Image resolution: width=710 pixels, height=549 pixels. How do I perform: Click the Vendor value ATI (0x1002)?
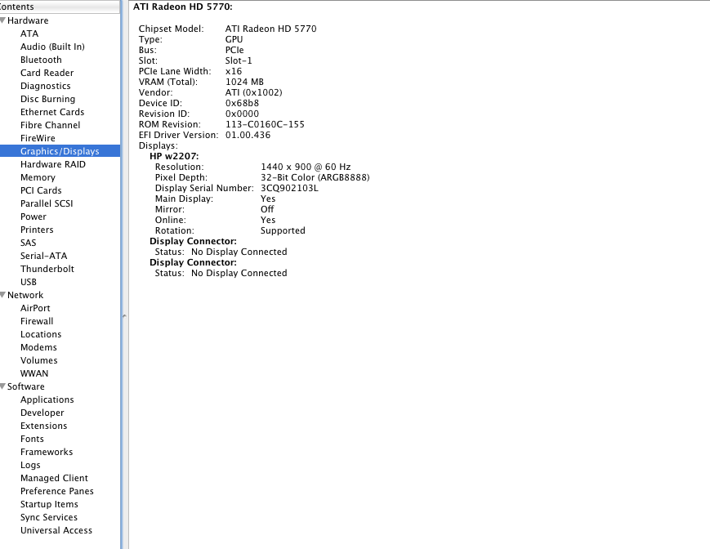(253, 92)
